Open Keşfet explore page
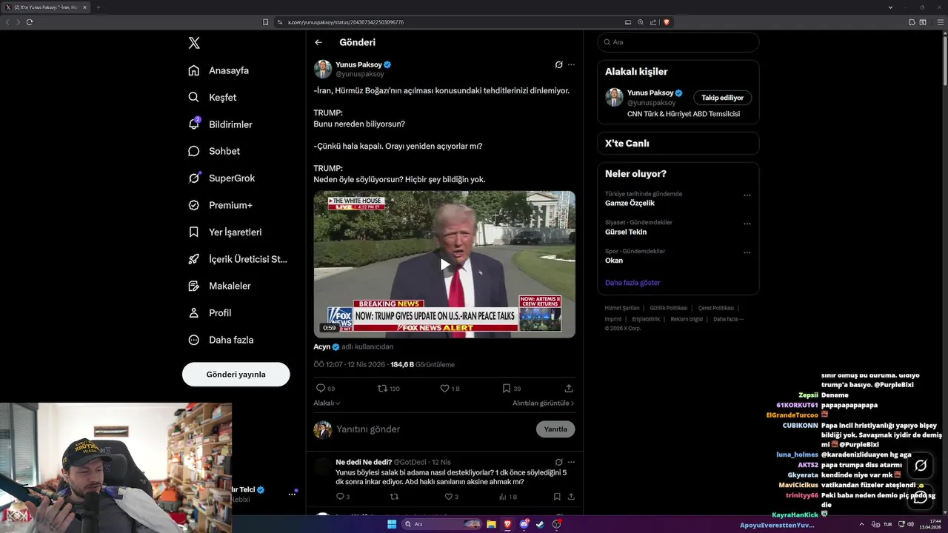 213,97
